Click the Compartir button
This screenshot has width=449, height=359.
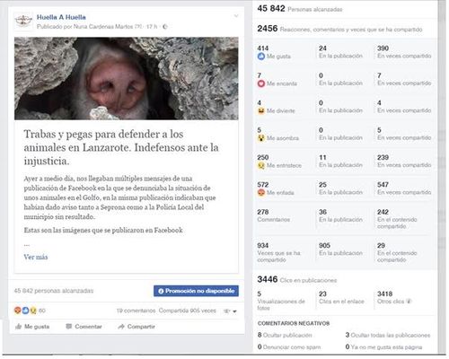point(136,327)
